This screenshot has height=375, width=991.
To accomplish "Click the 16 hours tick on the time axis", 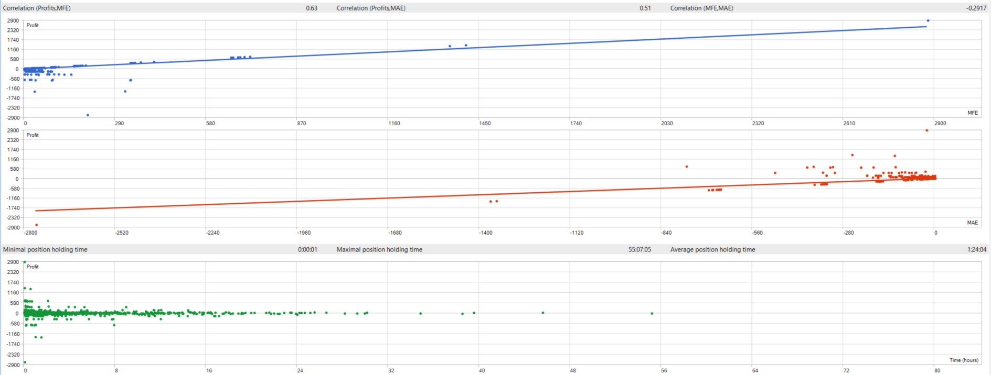I will 209,370.
